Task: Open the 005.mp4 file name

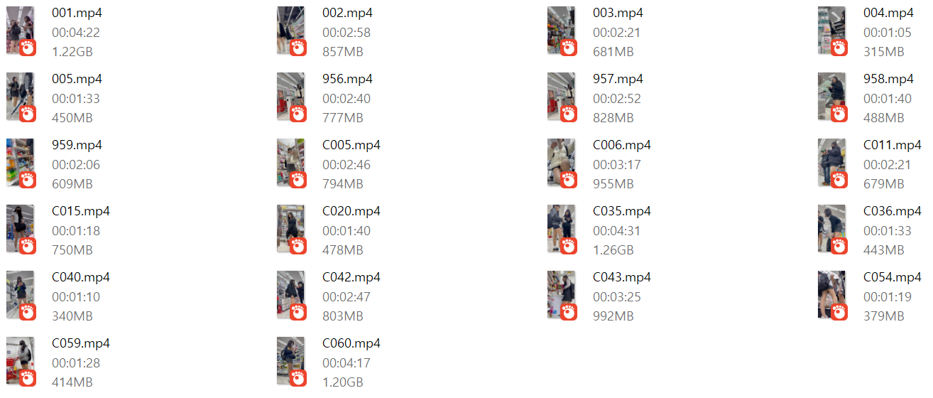Action: pyautogui.click(x=77, y=79)
